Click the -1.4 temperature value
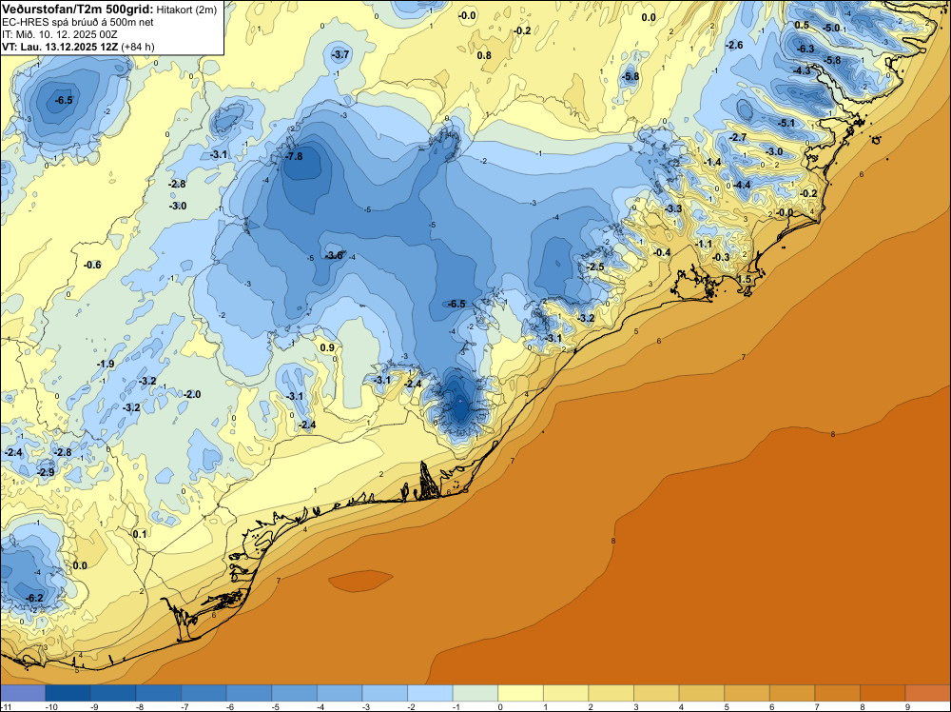 coord(712,162)
